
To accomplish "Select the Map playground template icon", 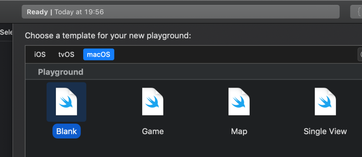I will point(239,102).
